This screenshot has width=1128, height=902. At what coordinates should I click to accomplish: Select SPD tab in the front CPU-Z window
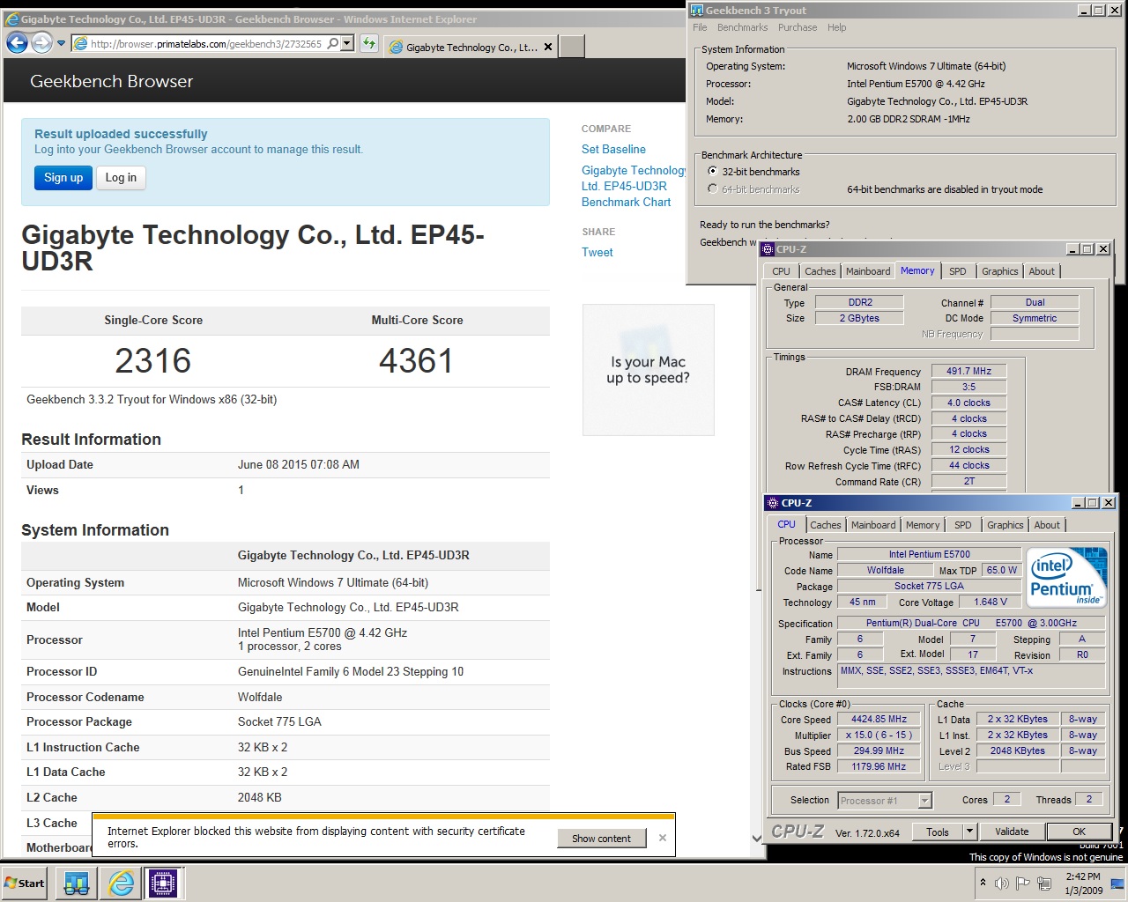962,525
